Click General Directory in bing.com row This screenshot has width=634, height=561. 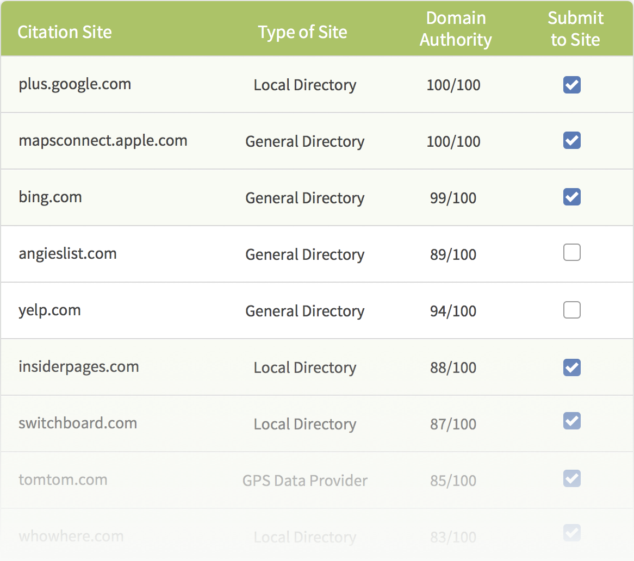(305, 198)
